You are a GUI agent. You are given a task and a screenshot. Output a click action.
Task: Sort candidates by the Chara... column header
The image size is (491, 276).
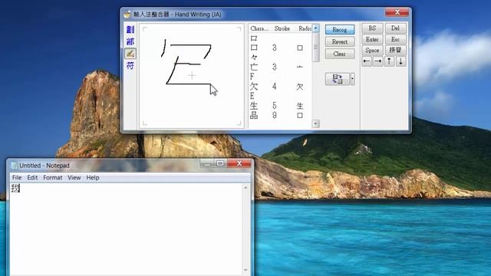pyautogui.click(x=259, y=28)
